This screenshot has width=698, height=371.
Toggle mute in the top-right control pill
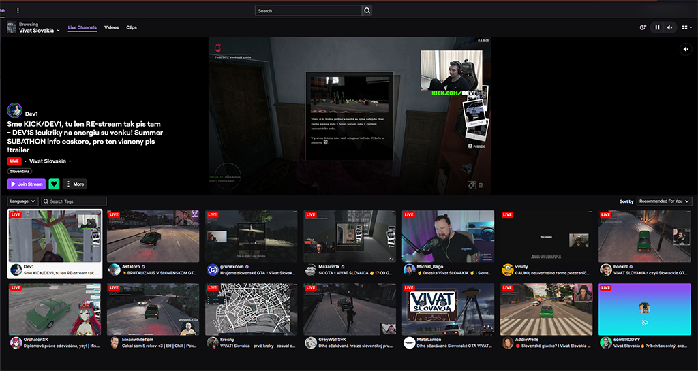(669, 27)
